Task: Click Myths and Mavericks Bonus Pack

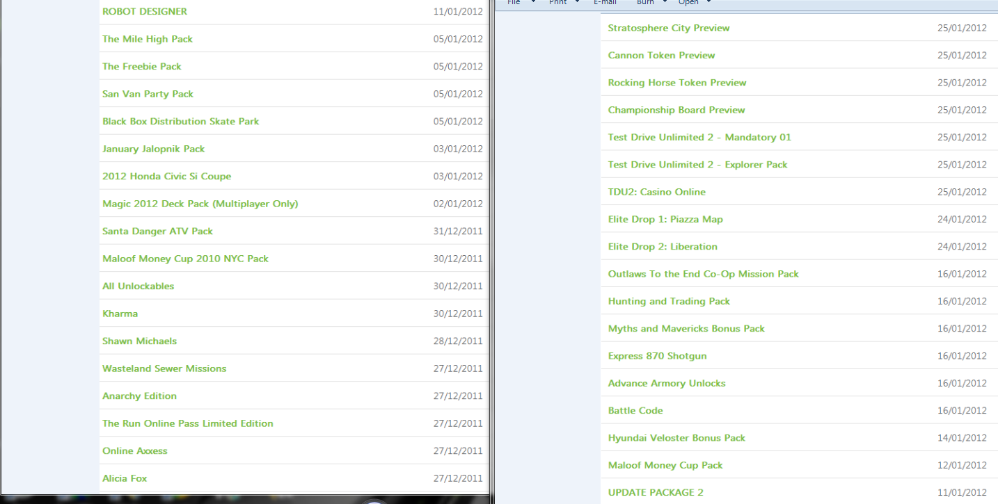Action: point(686,329)
